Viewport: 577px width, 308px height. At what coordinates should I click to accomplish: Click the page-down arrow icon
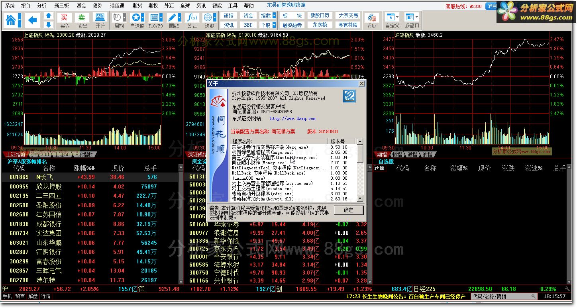(49, 24)
